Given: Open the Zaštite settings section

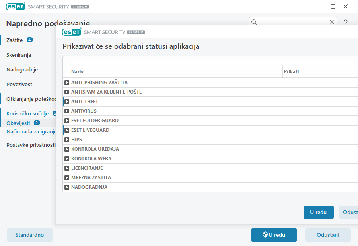Looking at the screenshot, I should pyautogui.click(x=15, y=40).
